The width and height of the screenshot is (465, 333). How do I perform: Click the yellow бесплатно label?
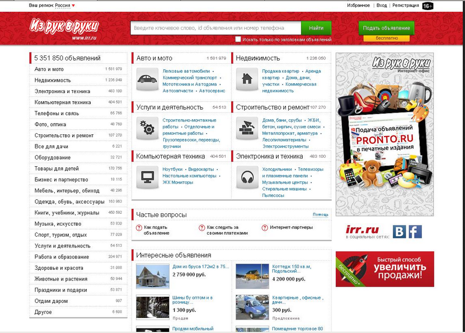point(387,38)
